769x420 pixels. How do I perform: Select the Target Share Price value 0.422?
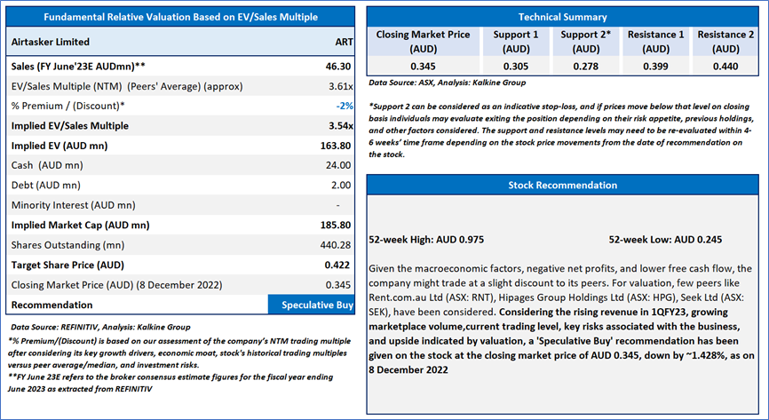click(x=337, y=265)
